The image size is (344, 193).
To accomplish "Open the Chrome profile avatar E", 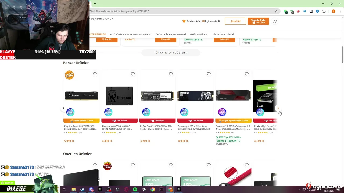I will pyautogui.click(x=334, y=11).
